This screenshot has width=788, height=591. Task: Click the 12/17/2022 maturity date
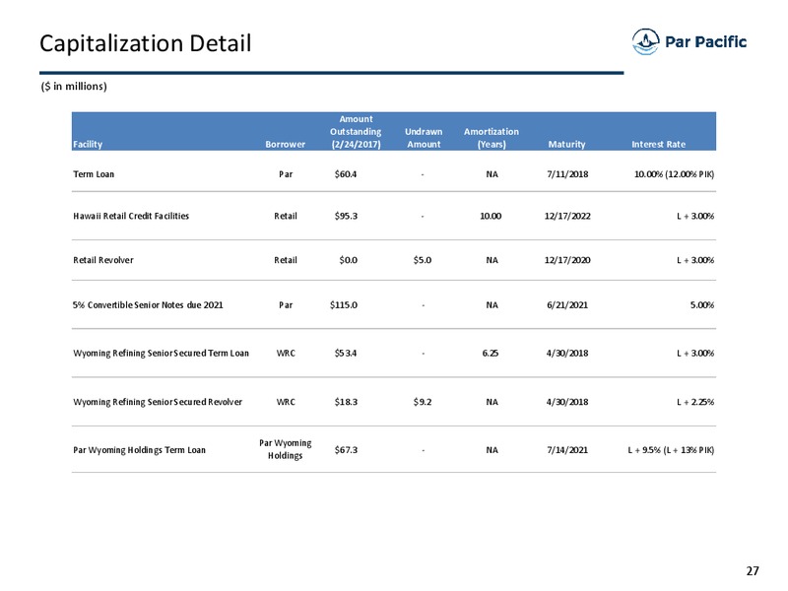click(567, 216)
